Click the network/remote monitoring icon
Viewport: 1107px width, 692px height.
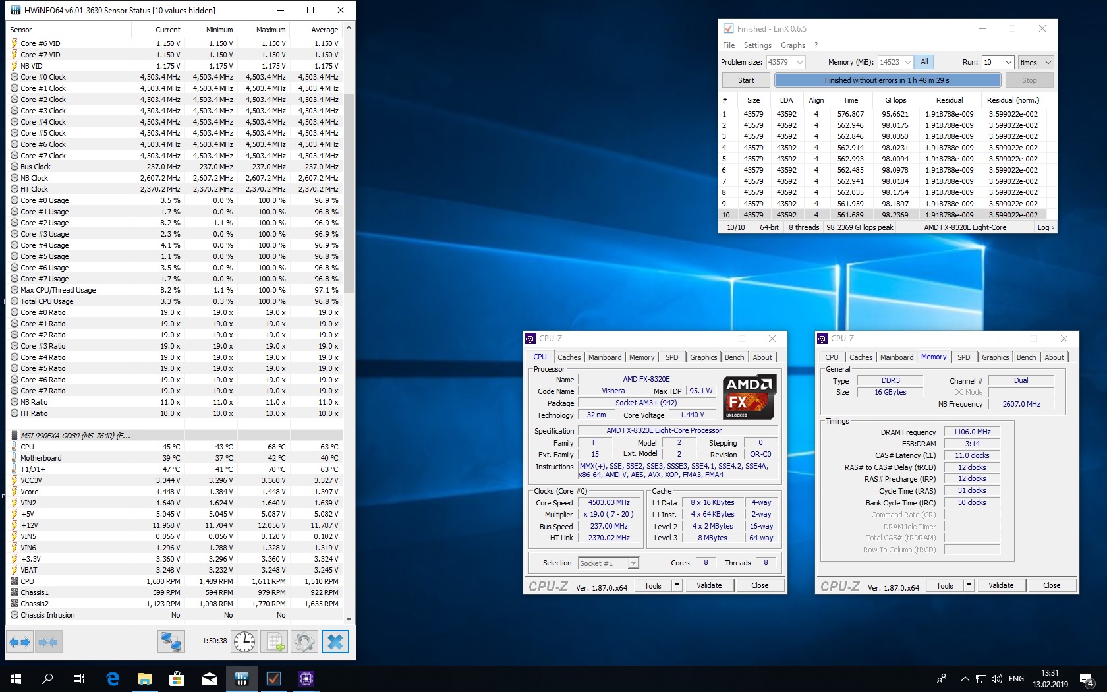click(171, 641)
